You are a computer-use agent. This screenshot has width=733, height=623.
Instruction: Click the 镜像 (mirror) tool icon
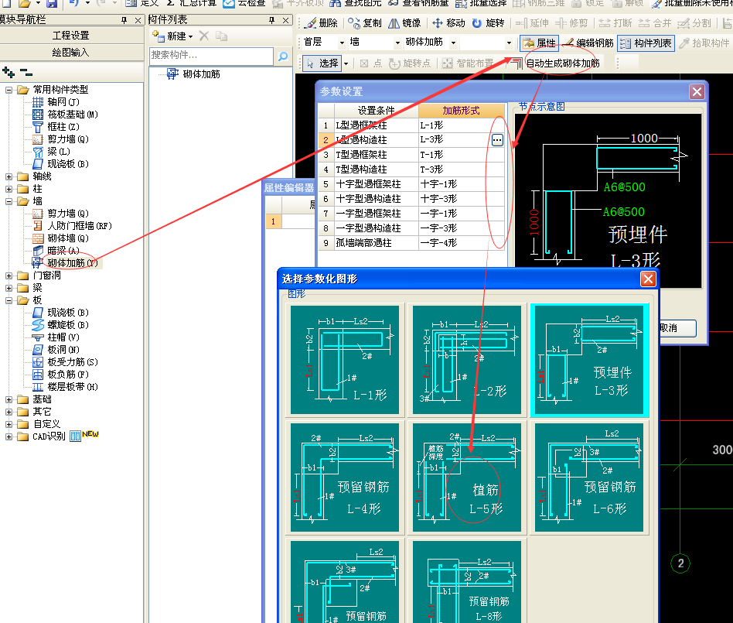405,23
